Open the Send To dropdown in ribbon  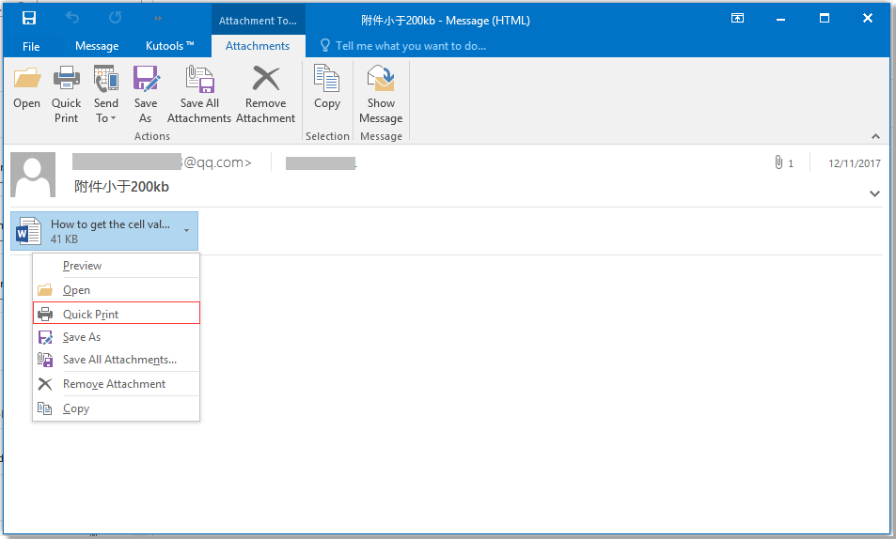click(x=105, y=95)
